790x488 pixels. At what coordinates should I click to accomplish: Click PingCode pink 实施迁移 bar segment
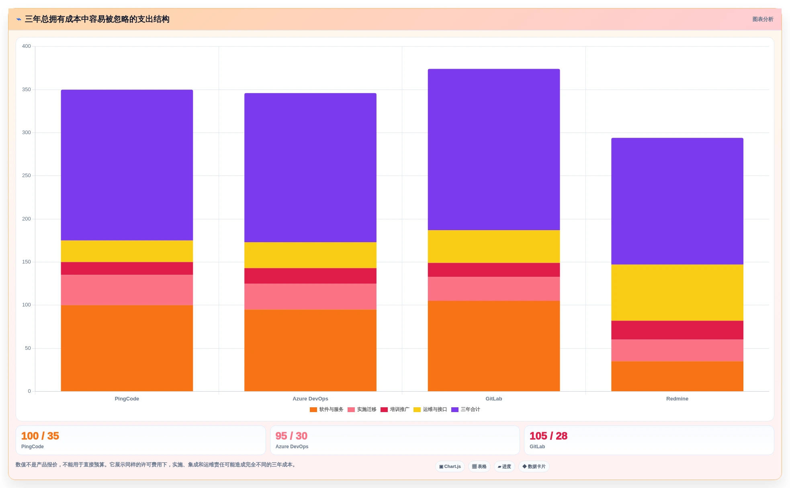[x=127, y=290]
